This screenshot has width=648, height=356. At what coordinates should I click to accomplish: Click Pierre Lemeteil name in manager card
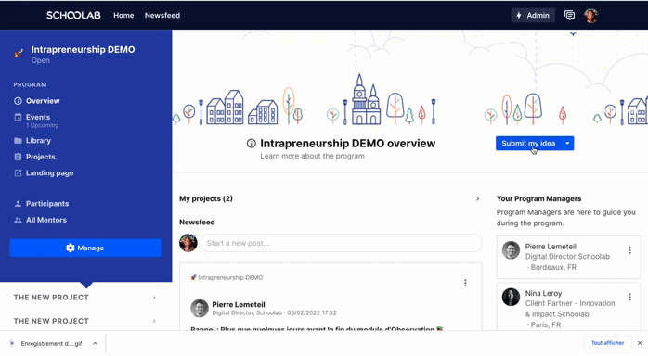(x=551, y=247)
